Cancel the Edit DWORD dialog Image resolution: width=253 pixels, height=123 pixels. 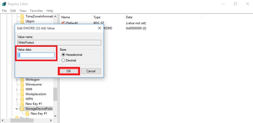(91, 71)
